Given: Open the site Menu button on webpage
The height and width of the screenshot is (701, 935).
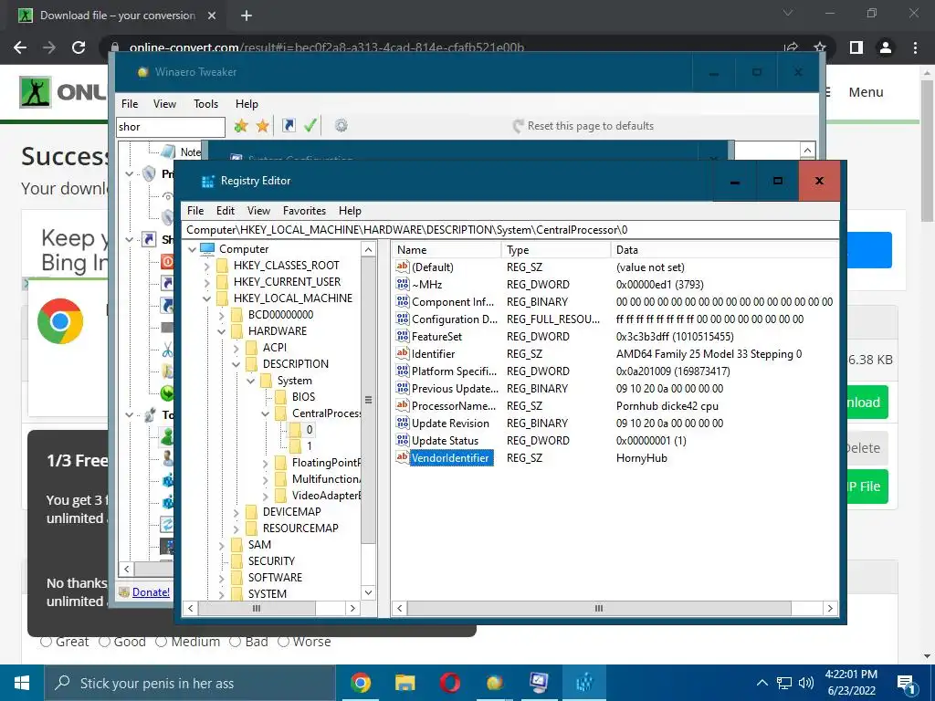Looking at the screenshot, I should coord(866,92).
